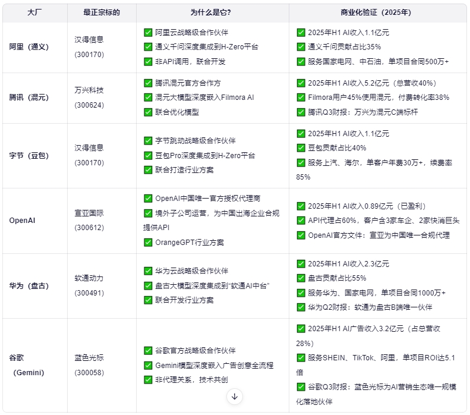Click 汉得信息 in the 字节 row

click(x=89, y=148)
